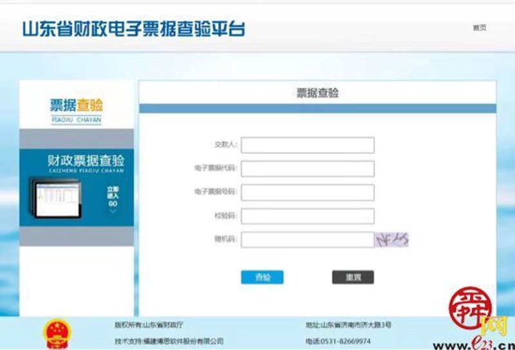Click the national emblem icon in footer
515x350 pixels.
57,333
